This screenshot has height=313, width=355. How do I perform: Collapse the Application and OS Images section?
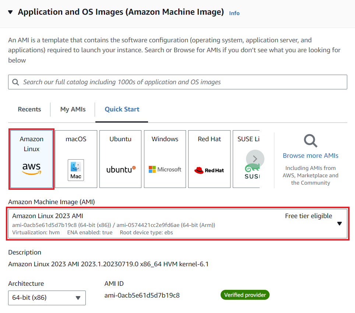pyautogui.click(x=10, y=12)
